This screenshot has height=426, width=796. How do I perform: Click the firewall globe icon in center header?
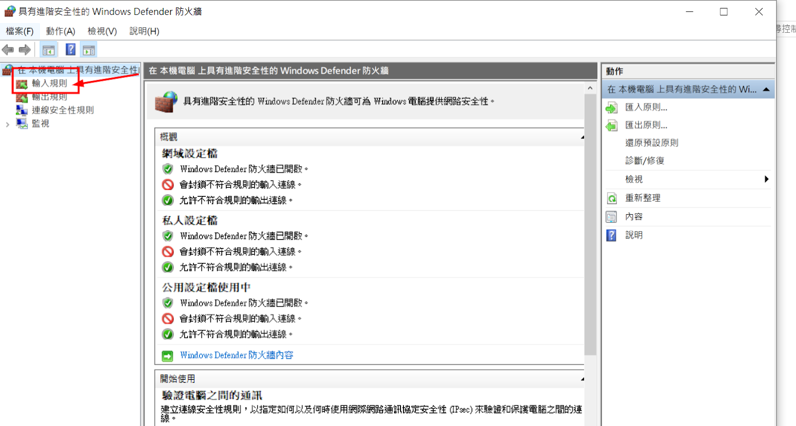tap(166, 101)
